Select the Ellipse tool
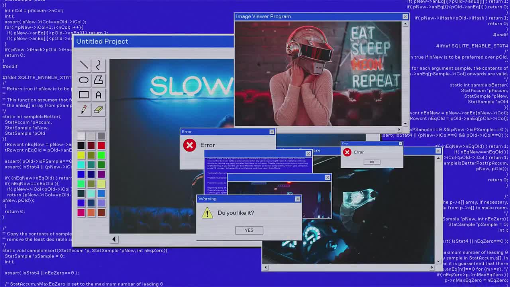The width and height of the screenshot is (510, 287). coord(84,79)
